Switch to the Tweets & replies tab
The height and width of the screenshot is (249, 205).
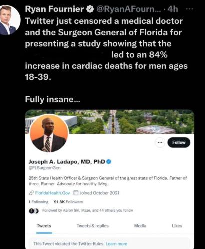pos(93,226)
